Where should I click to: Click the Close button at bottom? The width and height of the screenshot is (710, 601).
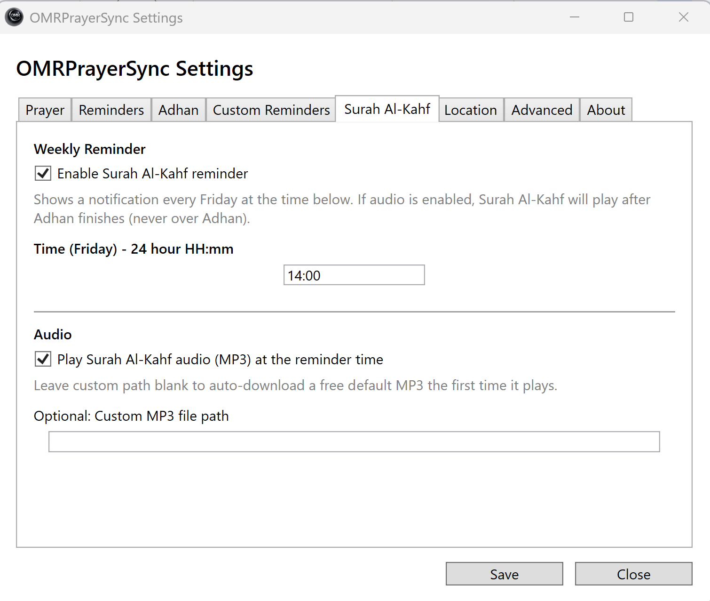tap(634, 574)
